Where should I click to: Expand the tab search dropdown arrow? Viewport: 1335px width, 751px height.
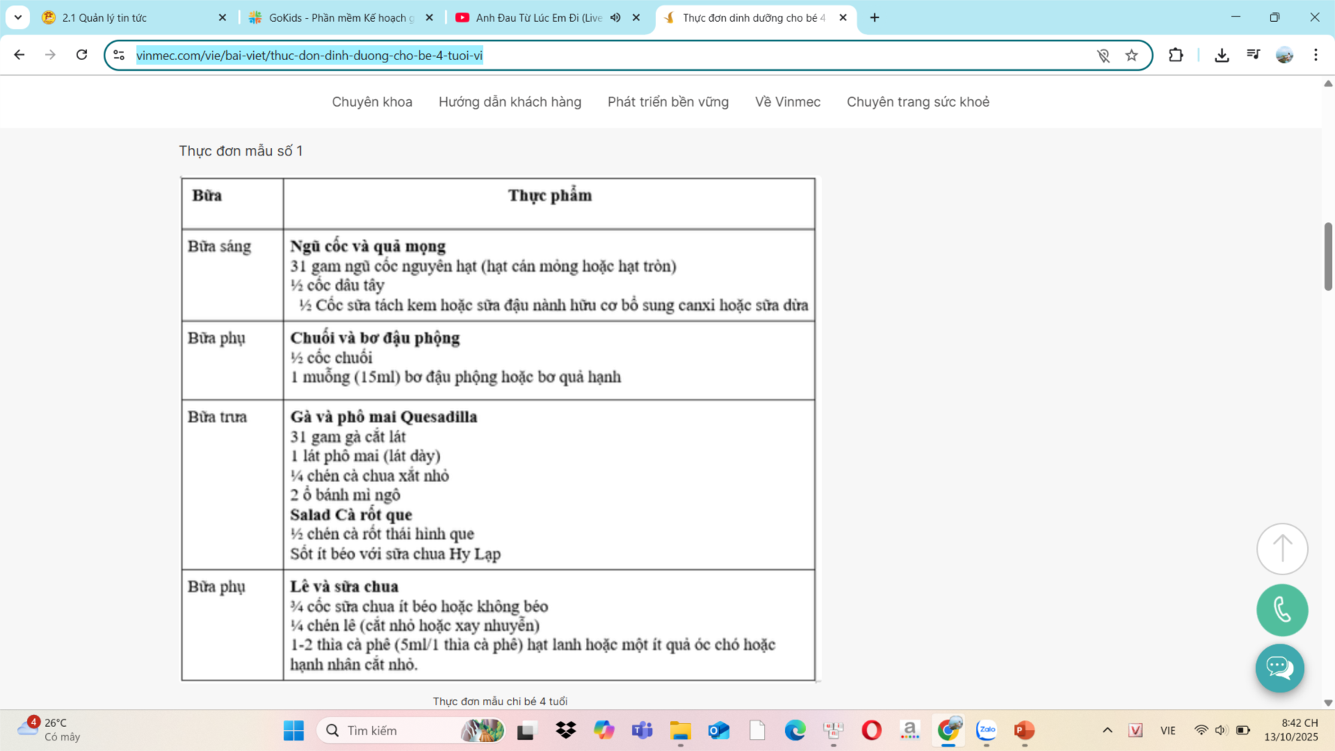pyautogui.click(x=18, y=17)
